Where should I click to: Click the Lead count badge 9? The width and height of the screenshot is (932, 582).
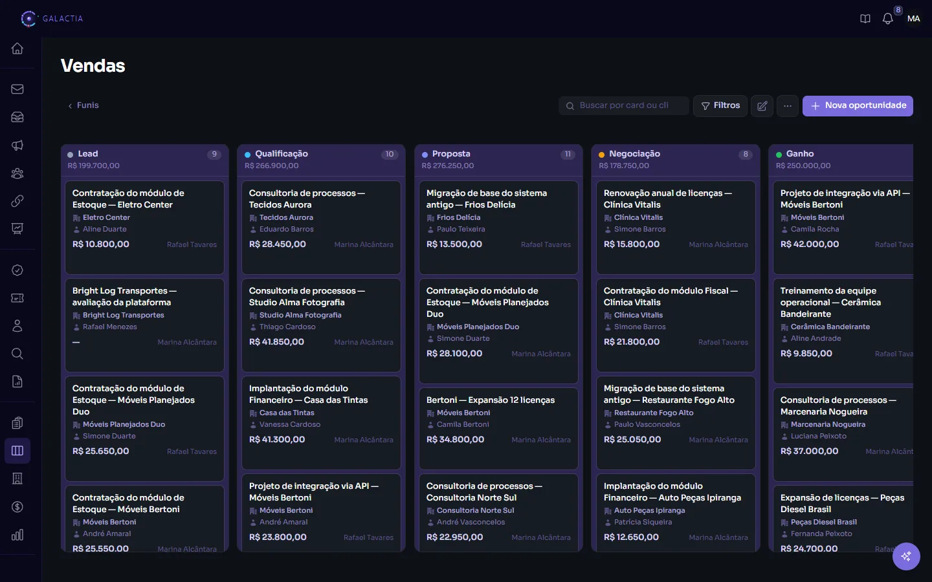[x=214, y=155]
